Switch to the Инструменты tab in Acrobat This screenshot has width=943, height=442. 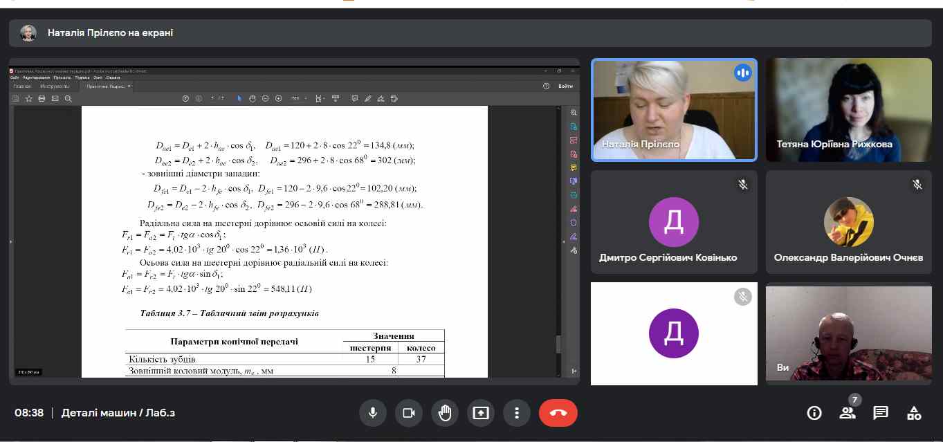tap(55, 86)
